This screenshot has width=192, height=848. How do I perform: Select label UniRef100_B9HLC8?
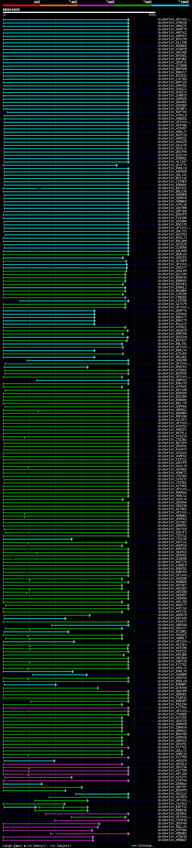click(172, 168)
